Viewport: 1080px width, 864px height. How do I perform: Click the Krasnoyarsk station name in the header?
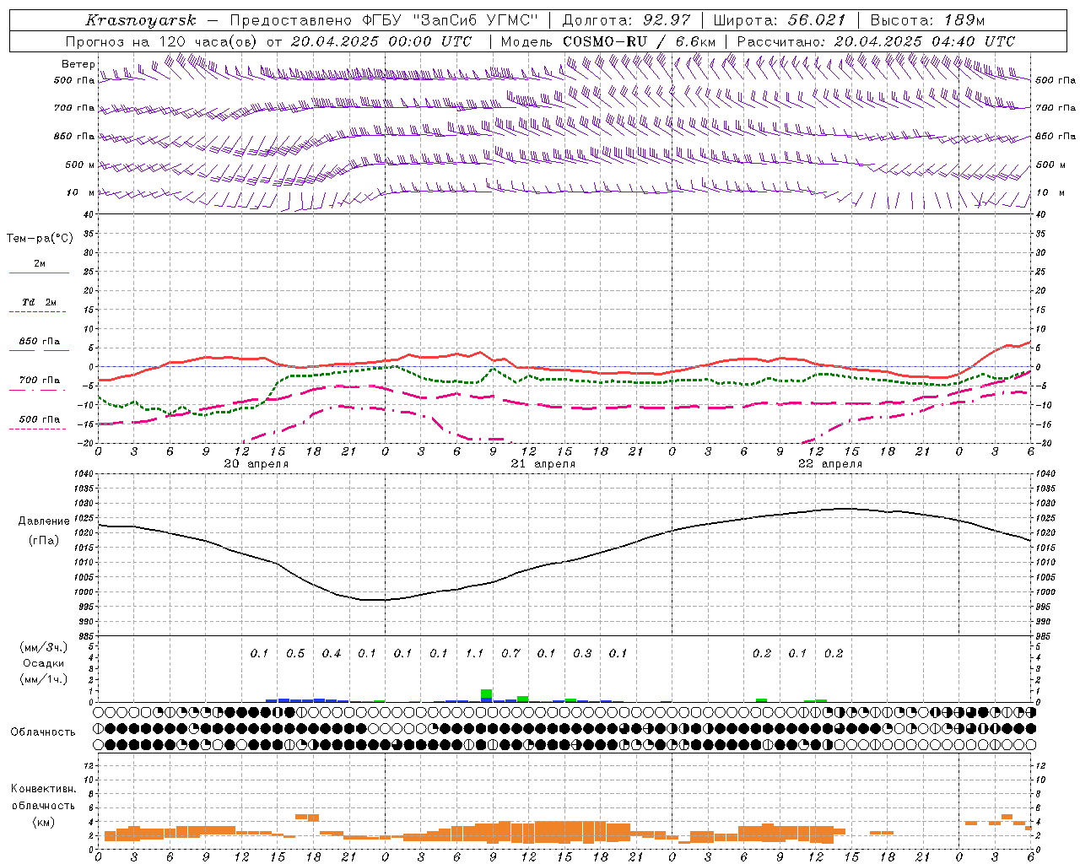point(141,20)
